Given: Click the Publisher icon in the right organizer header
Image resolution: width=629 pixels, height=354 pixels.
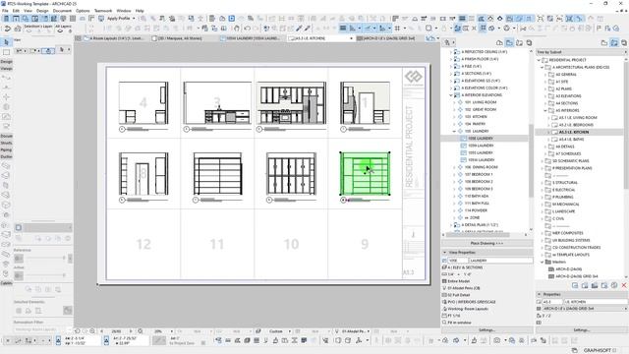Looking at the screenshot, I should [x=624, y=42].
